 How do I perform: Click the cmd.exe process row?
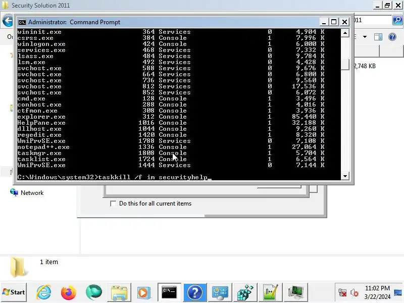click(x=171, y=98)
